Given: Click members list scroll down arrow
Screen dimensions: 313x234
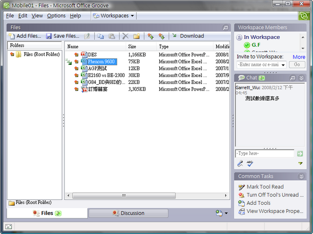Looking at the screenshot, I should click(303, 48).
